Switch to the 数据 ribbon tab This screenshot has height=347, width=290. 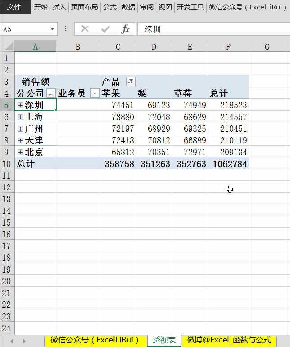pos(128,7)
